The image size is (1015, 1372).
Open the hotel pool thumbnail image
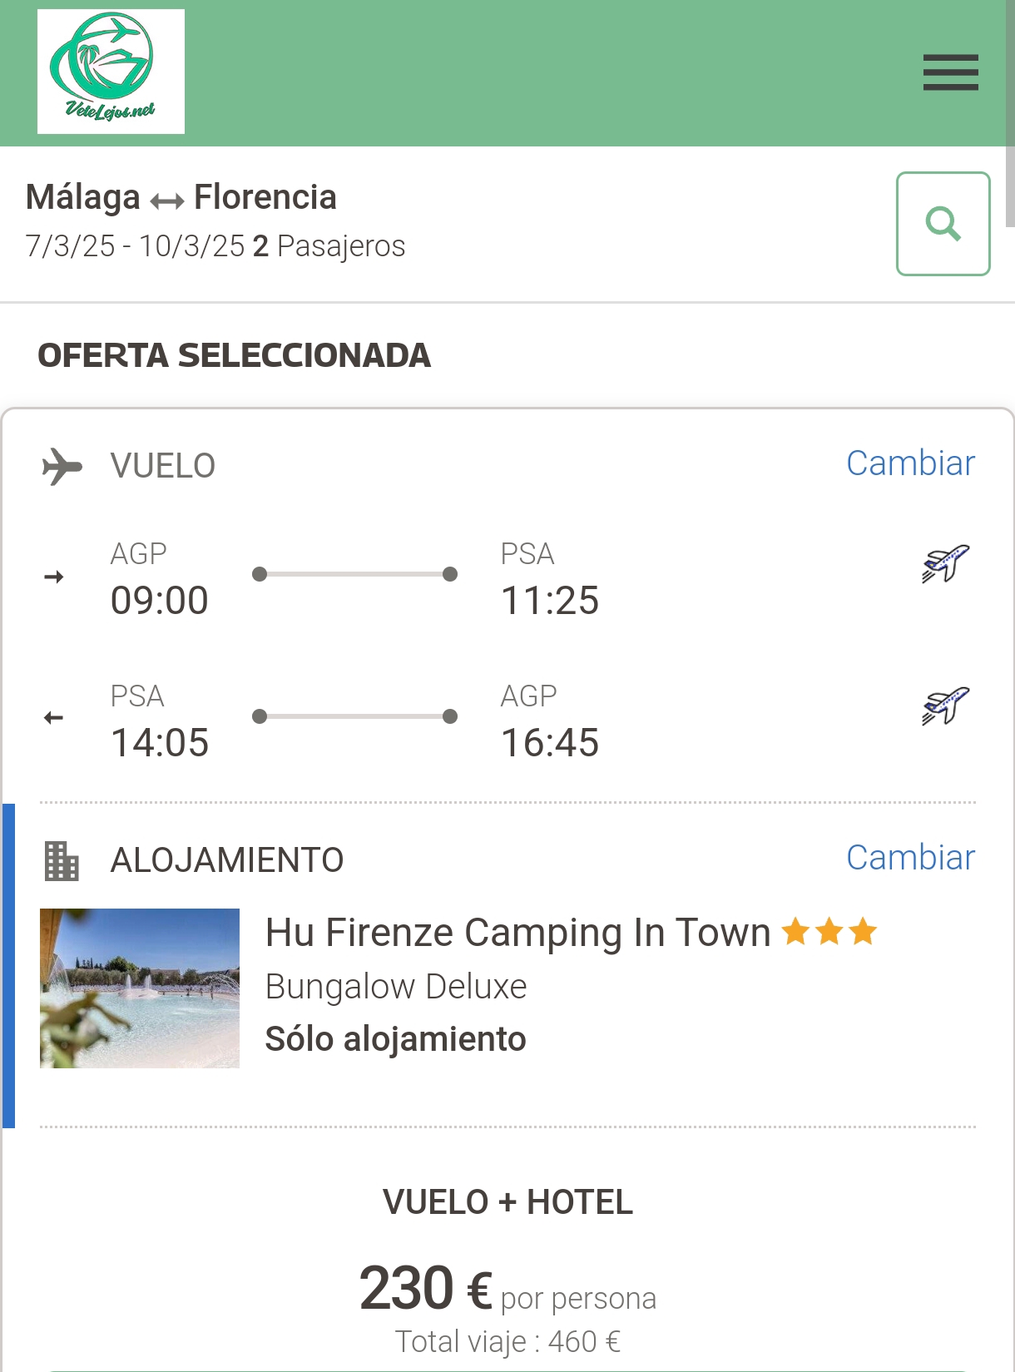140,988
